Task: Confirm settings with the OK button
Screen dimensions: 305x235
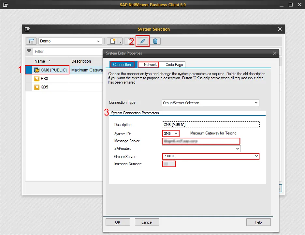Action: [x=118, y=222]
